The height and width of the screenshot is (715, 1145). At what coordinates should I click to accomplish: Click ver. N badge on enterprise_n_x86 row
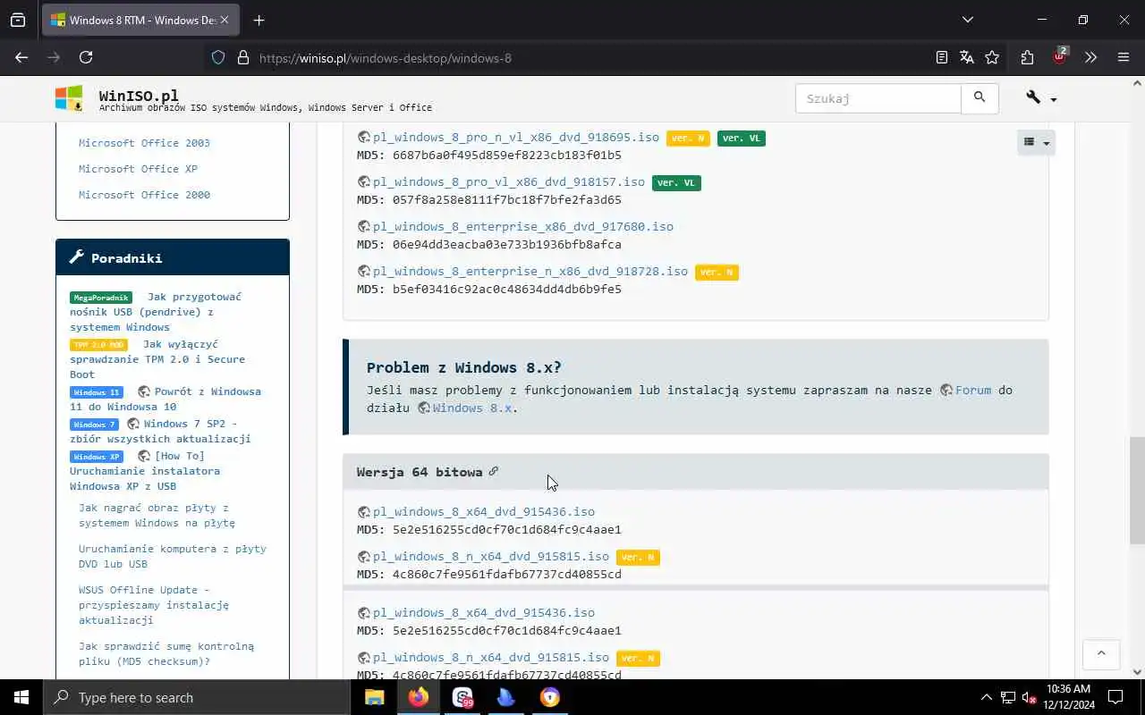click(x=717, y=273)
